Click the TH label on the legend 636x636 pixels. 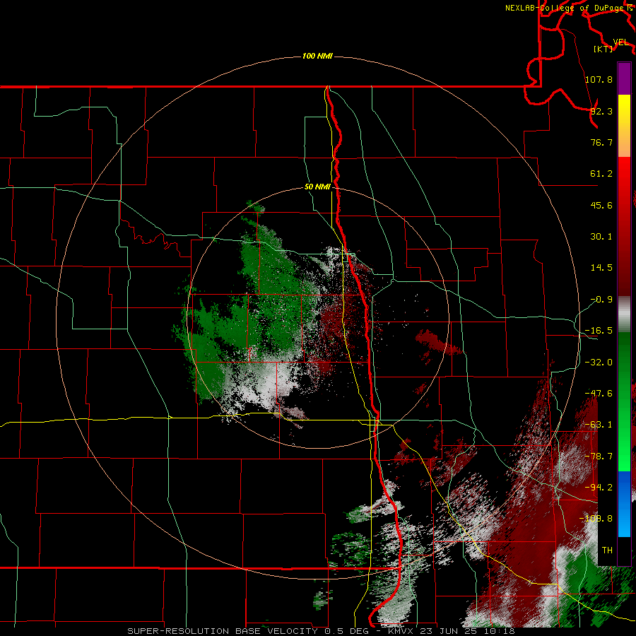(607, 550)
